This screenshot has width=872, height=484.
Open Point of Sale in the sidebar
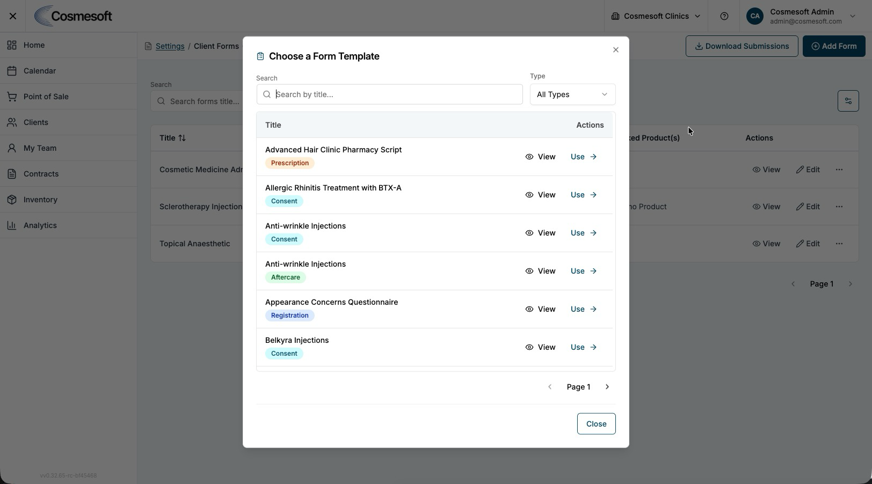point(68,97)
